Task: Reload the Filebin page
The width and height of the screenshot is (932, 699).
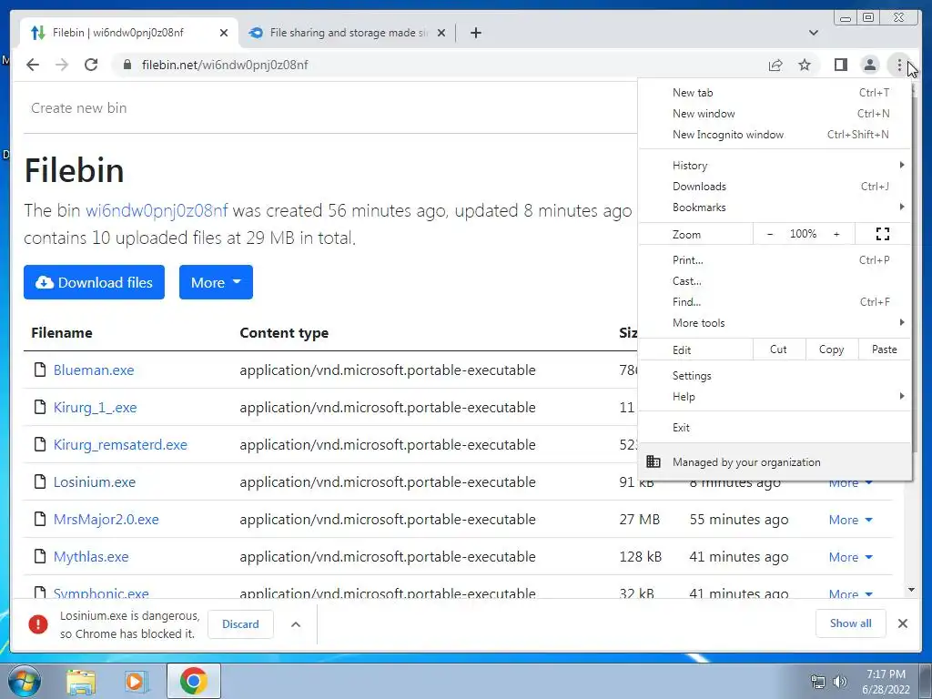Action: point(91,65)
